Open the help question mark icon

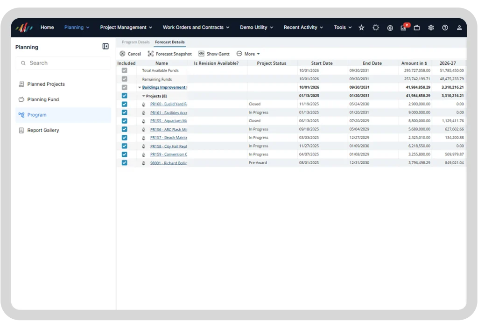445,28
